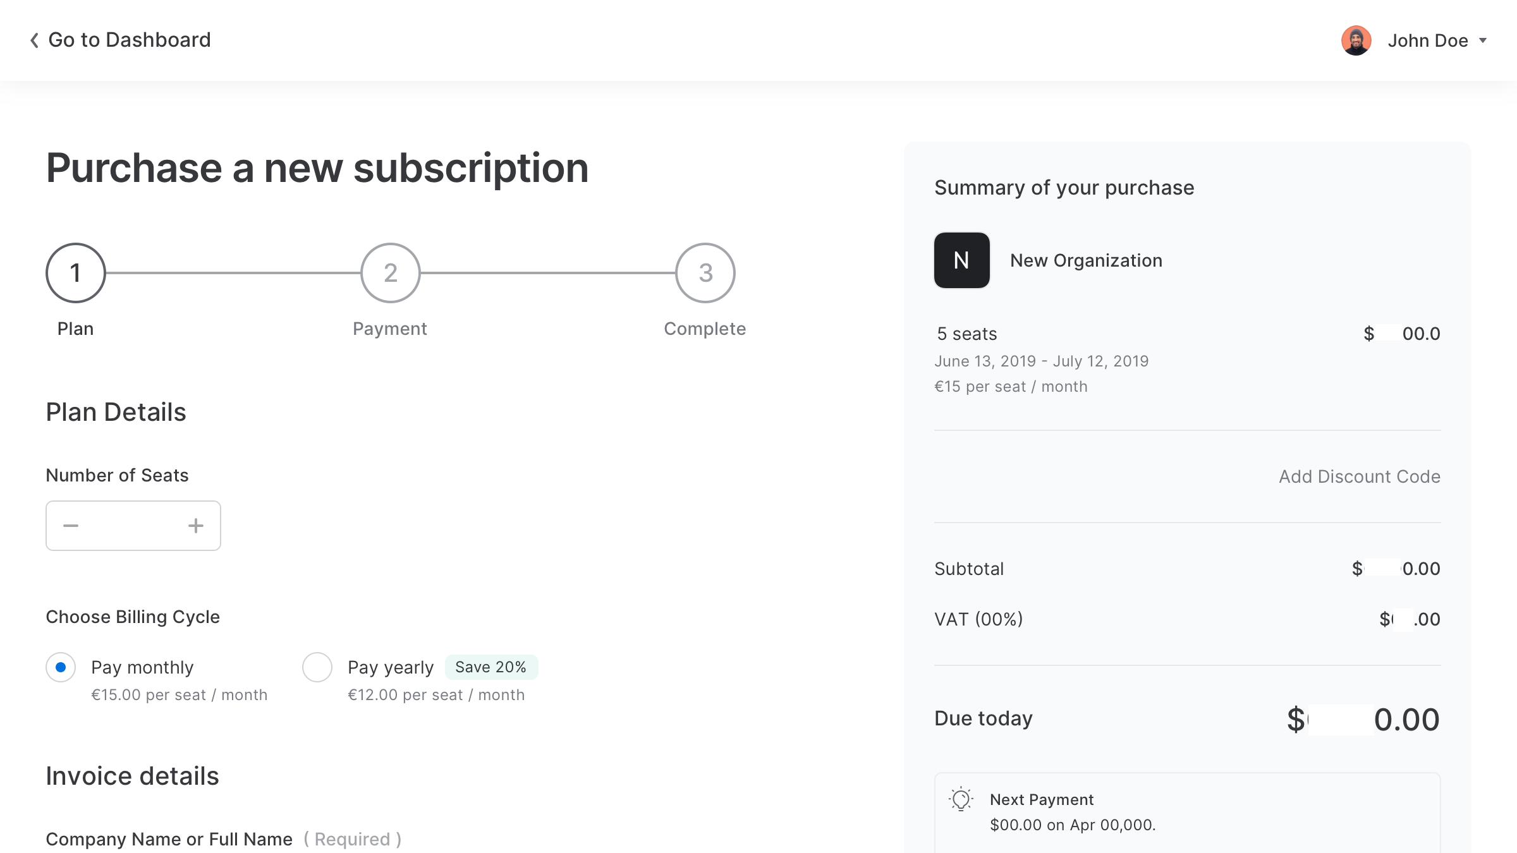The width and height of the screenshot is (1517, 853).
Task: Go to the step 2 Payment circle
Action: pyautogui.click(x=391, y=273)
